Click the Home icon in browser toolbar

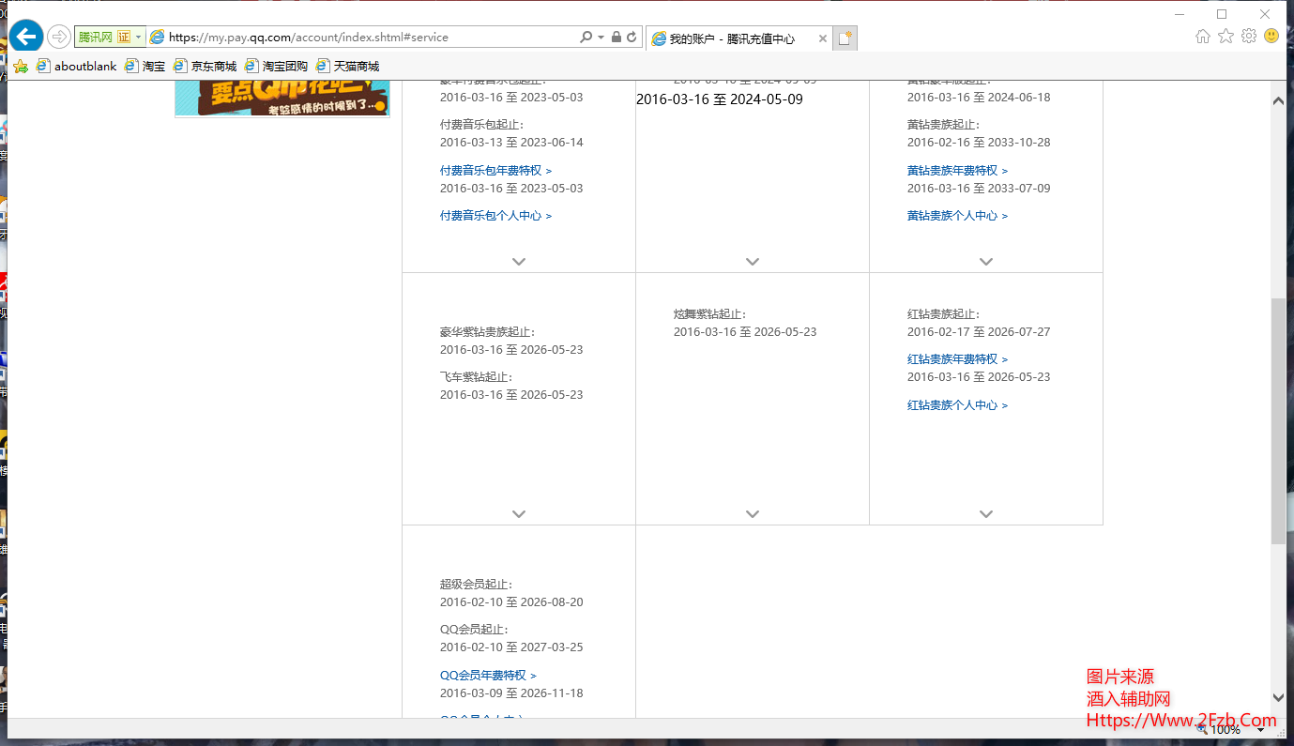pyautogui.click(x=1203, y=36)
